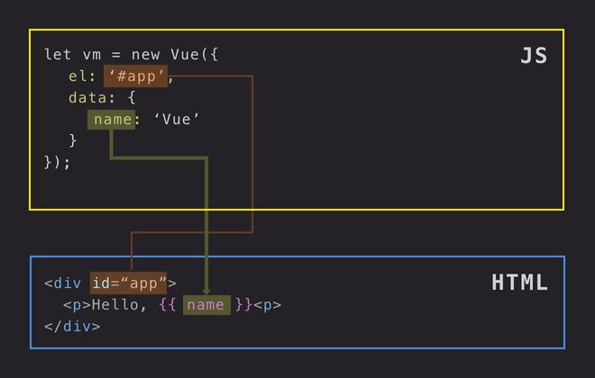Click the 'el:' property key
The height and width of the screenshot is (378, 595).
(81, 76)
